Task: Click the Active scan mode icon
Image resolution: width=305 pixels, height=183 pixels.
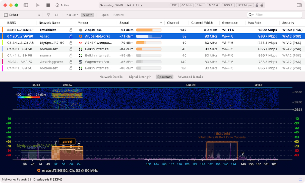Action: (57, 5)
